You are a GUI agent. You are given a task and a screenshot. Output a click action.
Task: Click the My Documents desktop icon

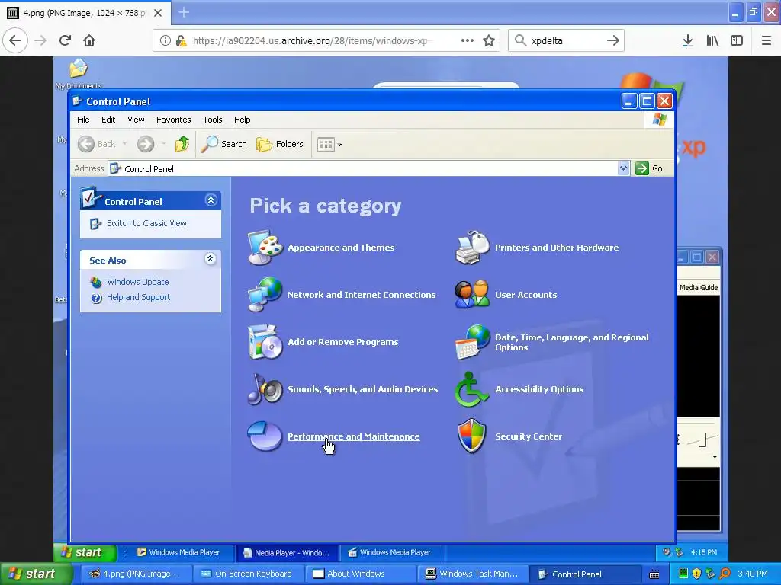coord(79,75)
